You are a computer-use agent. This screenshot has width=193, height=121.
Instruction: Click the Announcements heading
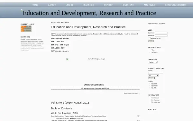tap(94, 85)
